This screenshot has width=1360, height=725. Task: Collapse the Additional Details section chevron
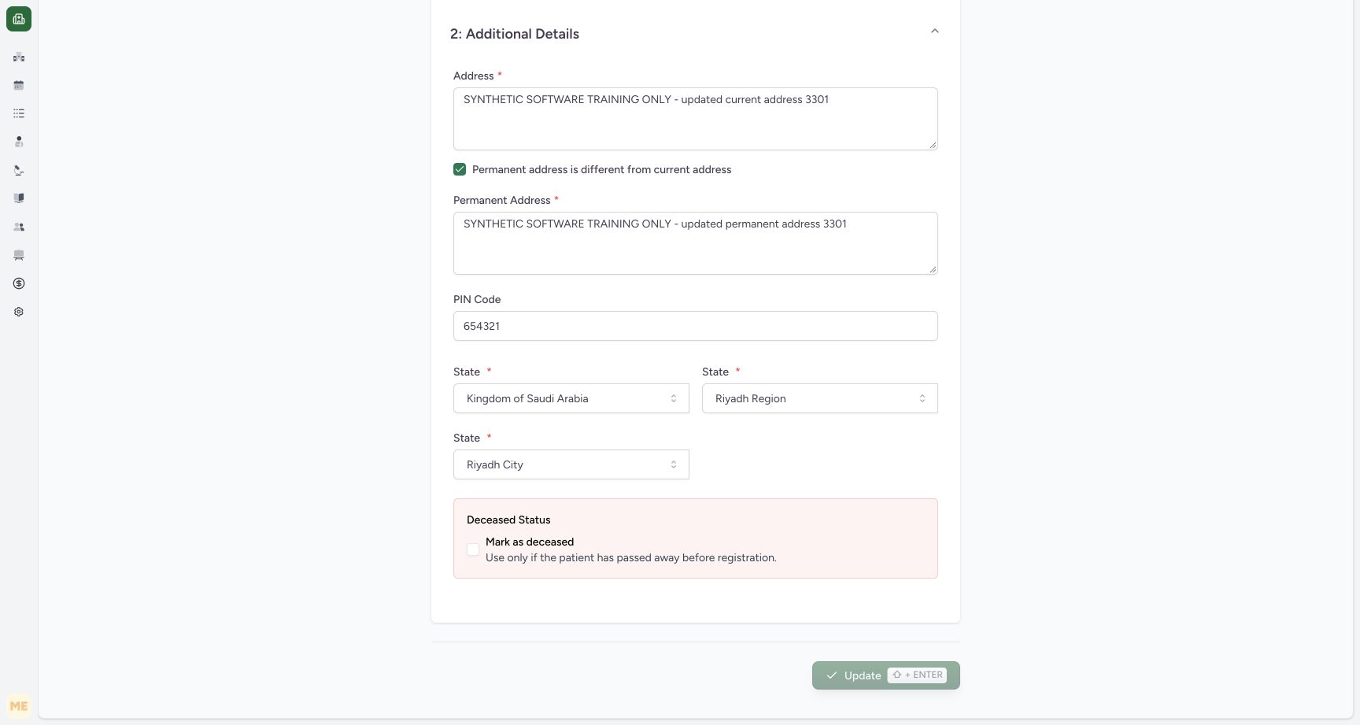pyautogui.click(x=935, y=31)
